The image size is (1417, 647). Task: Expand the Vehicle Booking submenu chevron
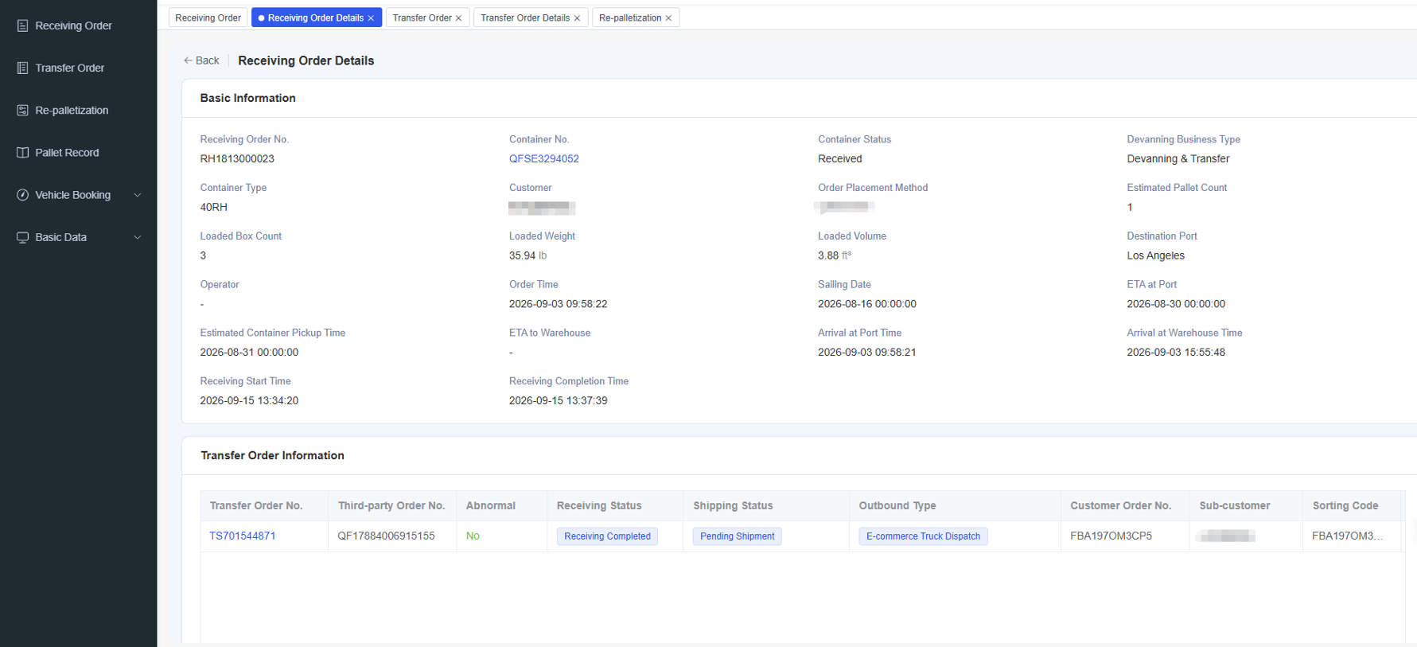point(138,195)
